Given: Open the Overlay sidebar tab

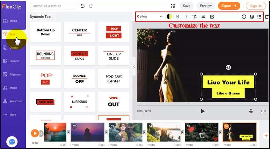Looking at the screenshot, I should [11, 48].
